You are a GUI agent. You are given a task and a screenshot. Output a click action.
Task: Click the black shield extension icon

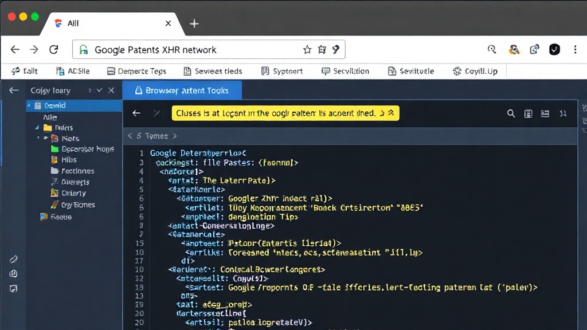click(554, 49)
